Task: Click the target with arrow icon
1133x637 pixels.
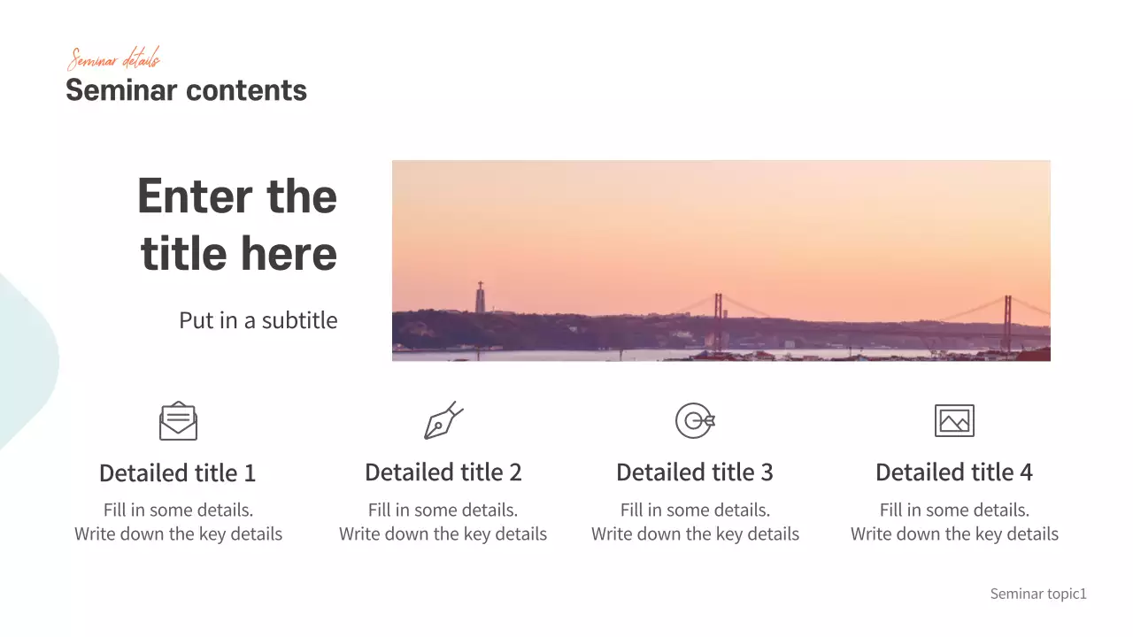Action: click(695, 420)
